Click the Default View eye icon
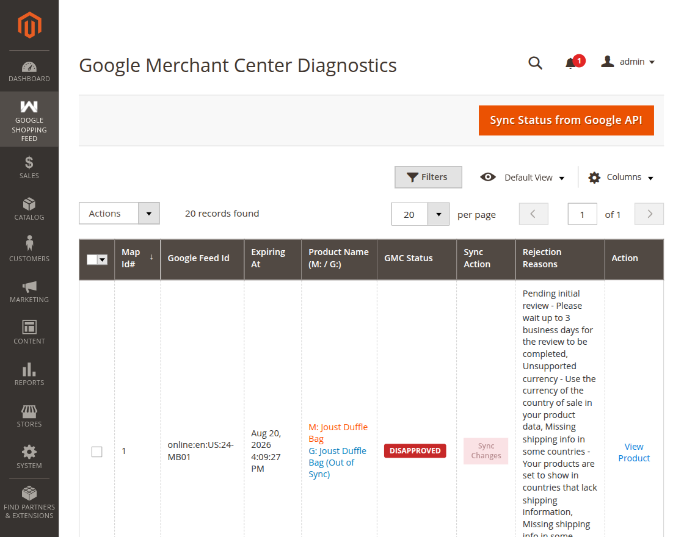The height and width of the screenshot is (537, 684). [488, 177]
